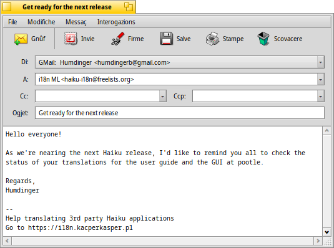Click into the Ccp input field

(x=255, y=96)
